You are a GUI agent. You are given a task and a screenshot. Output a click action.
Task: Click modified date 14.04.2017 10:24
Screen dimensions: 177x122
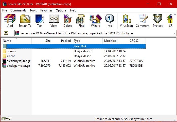point(115,51)
